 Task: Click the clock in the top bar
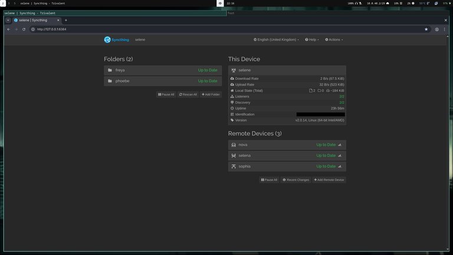231,3
